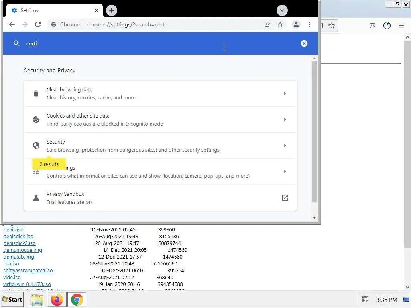
Task: Click the settings search magnifier icon
Action: (x=16, y=43)
